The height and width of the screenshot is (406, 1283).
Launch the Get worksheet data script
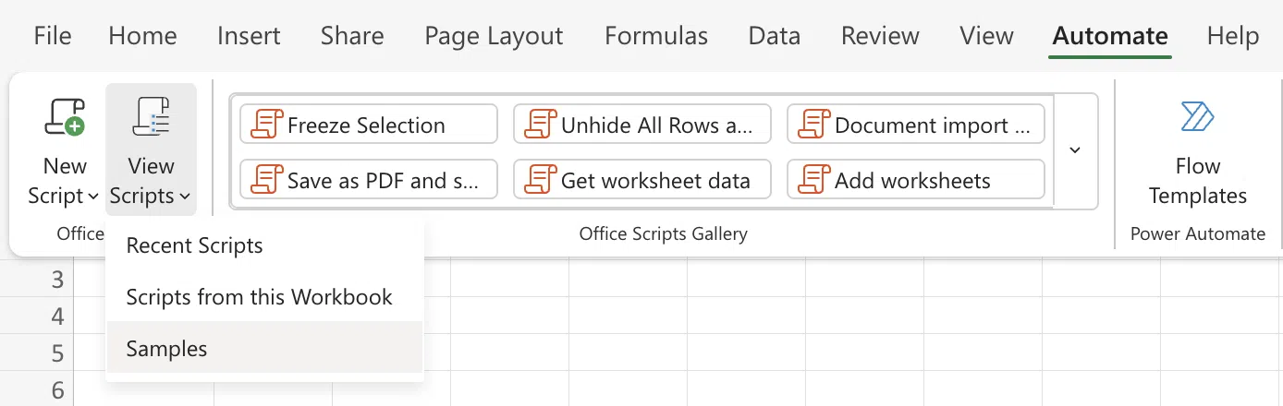pyautogui.click(x=641, y=180)
